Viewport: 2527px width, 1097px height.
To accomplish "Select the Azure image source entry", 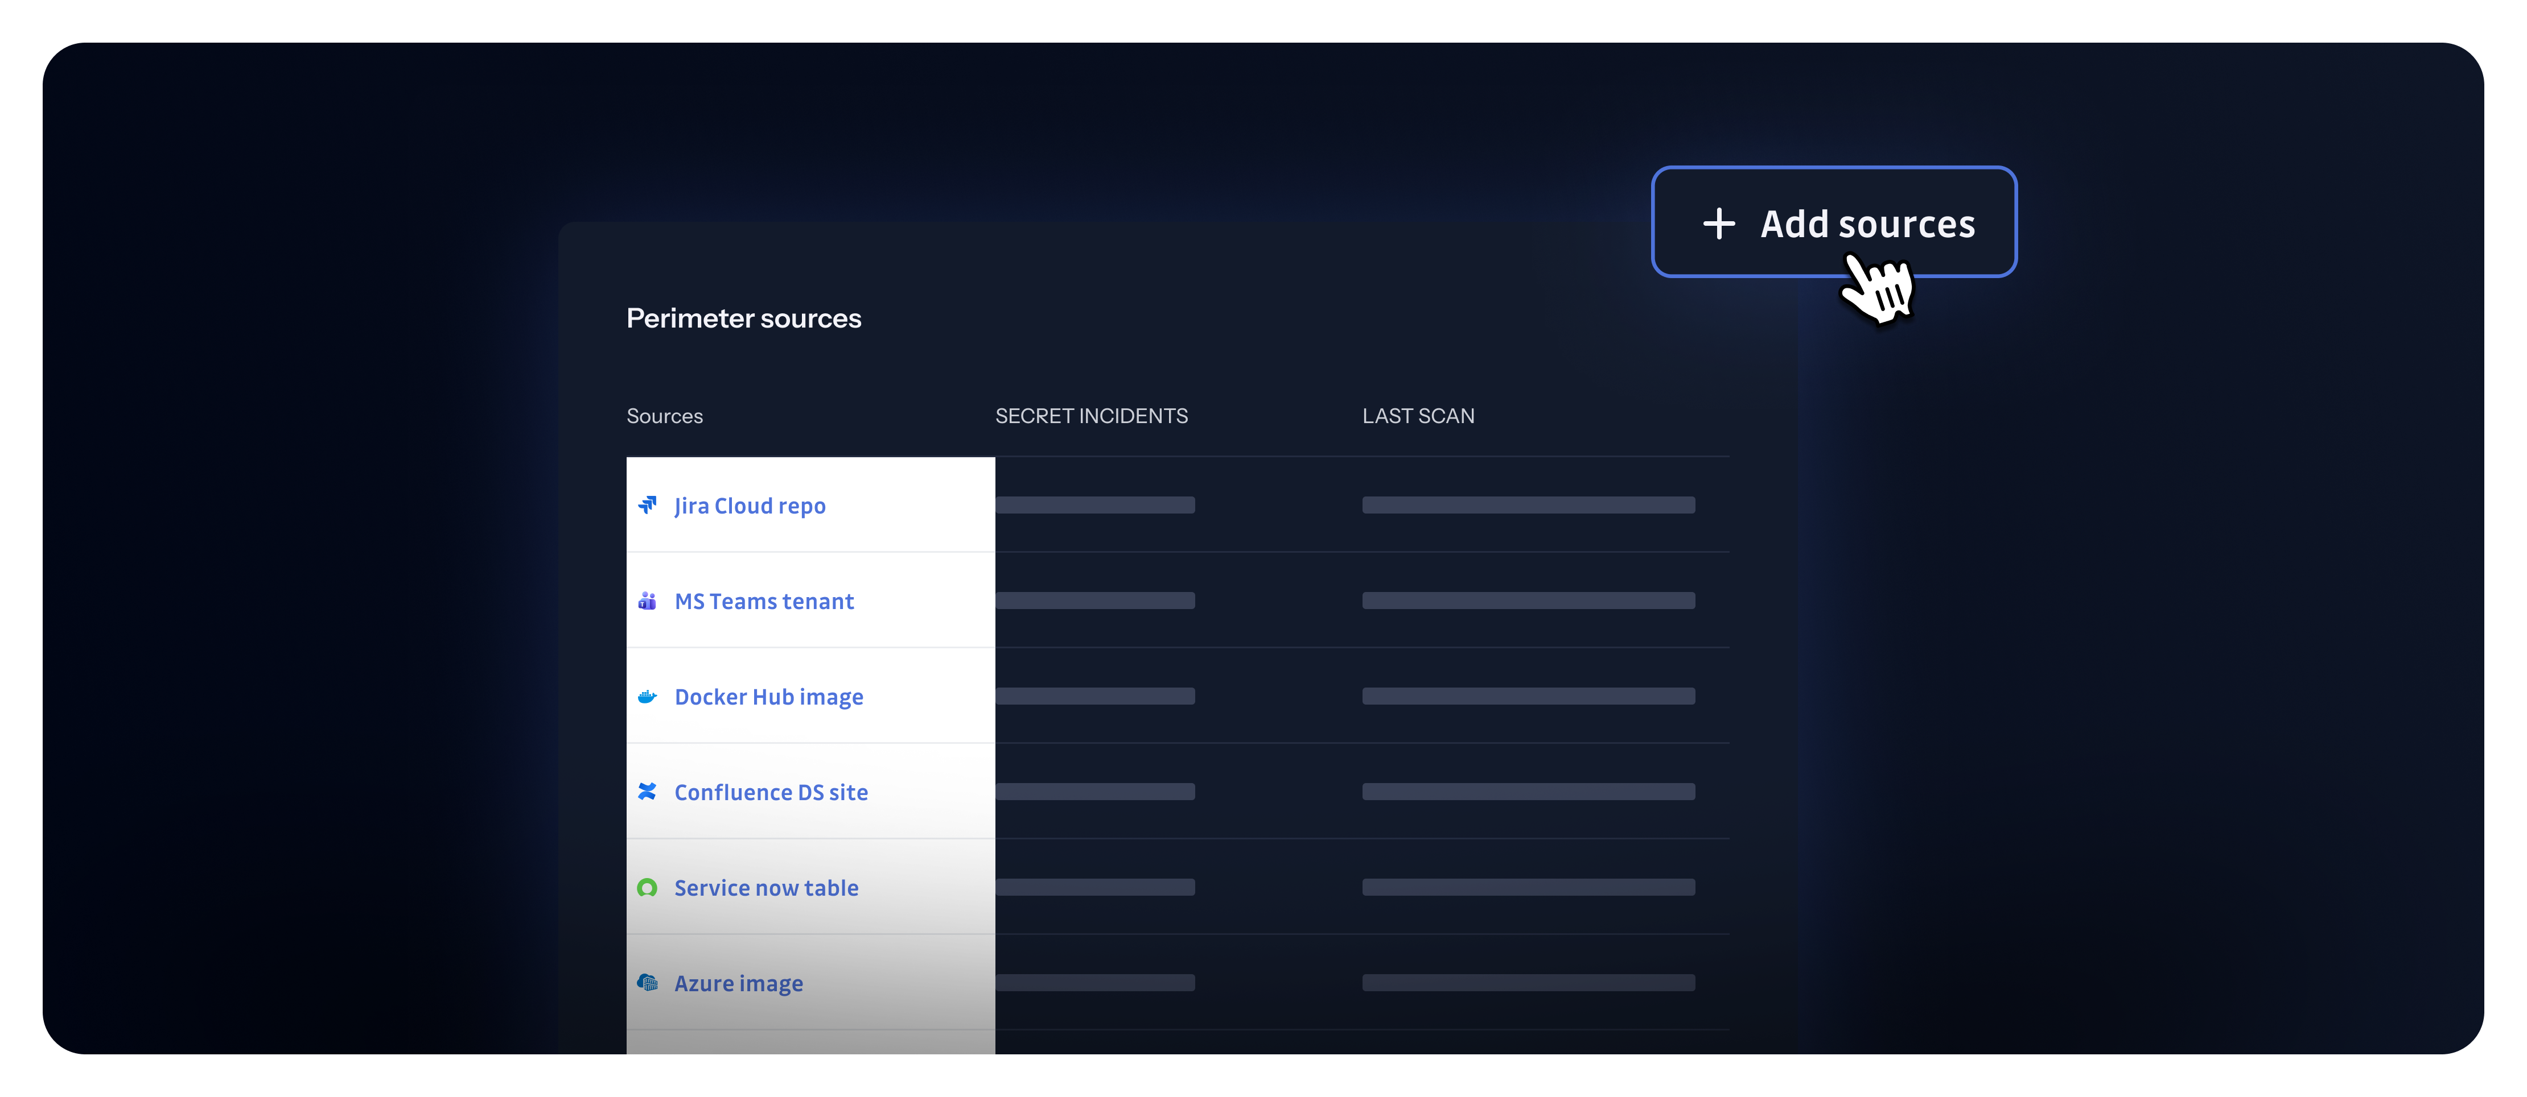I will (738, 982).
